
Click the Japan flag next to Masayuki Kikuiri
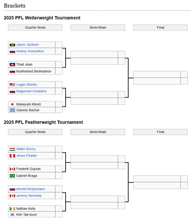(x=12, y=104)
